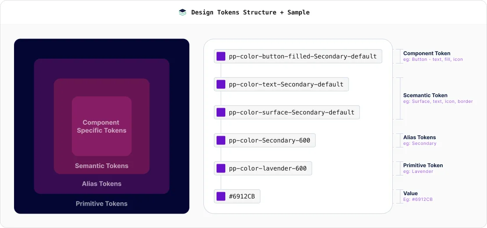
Task: Click the token name 'pp-color-Secondary-600'
Action: [270, 140]
